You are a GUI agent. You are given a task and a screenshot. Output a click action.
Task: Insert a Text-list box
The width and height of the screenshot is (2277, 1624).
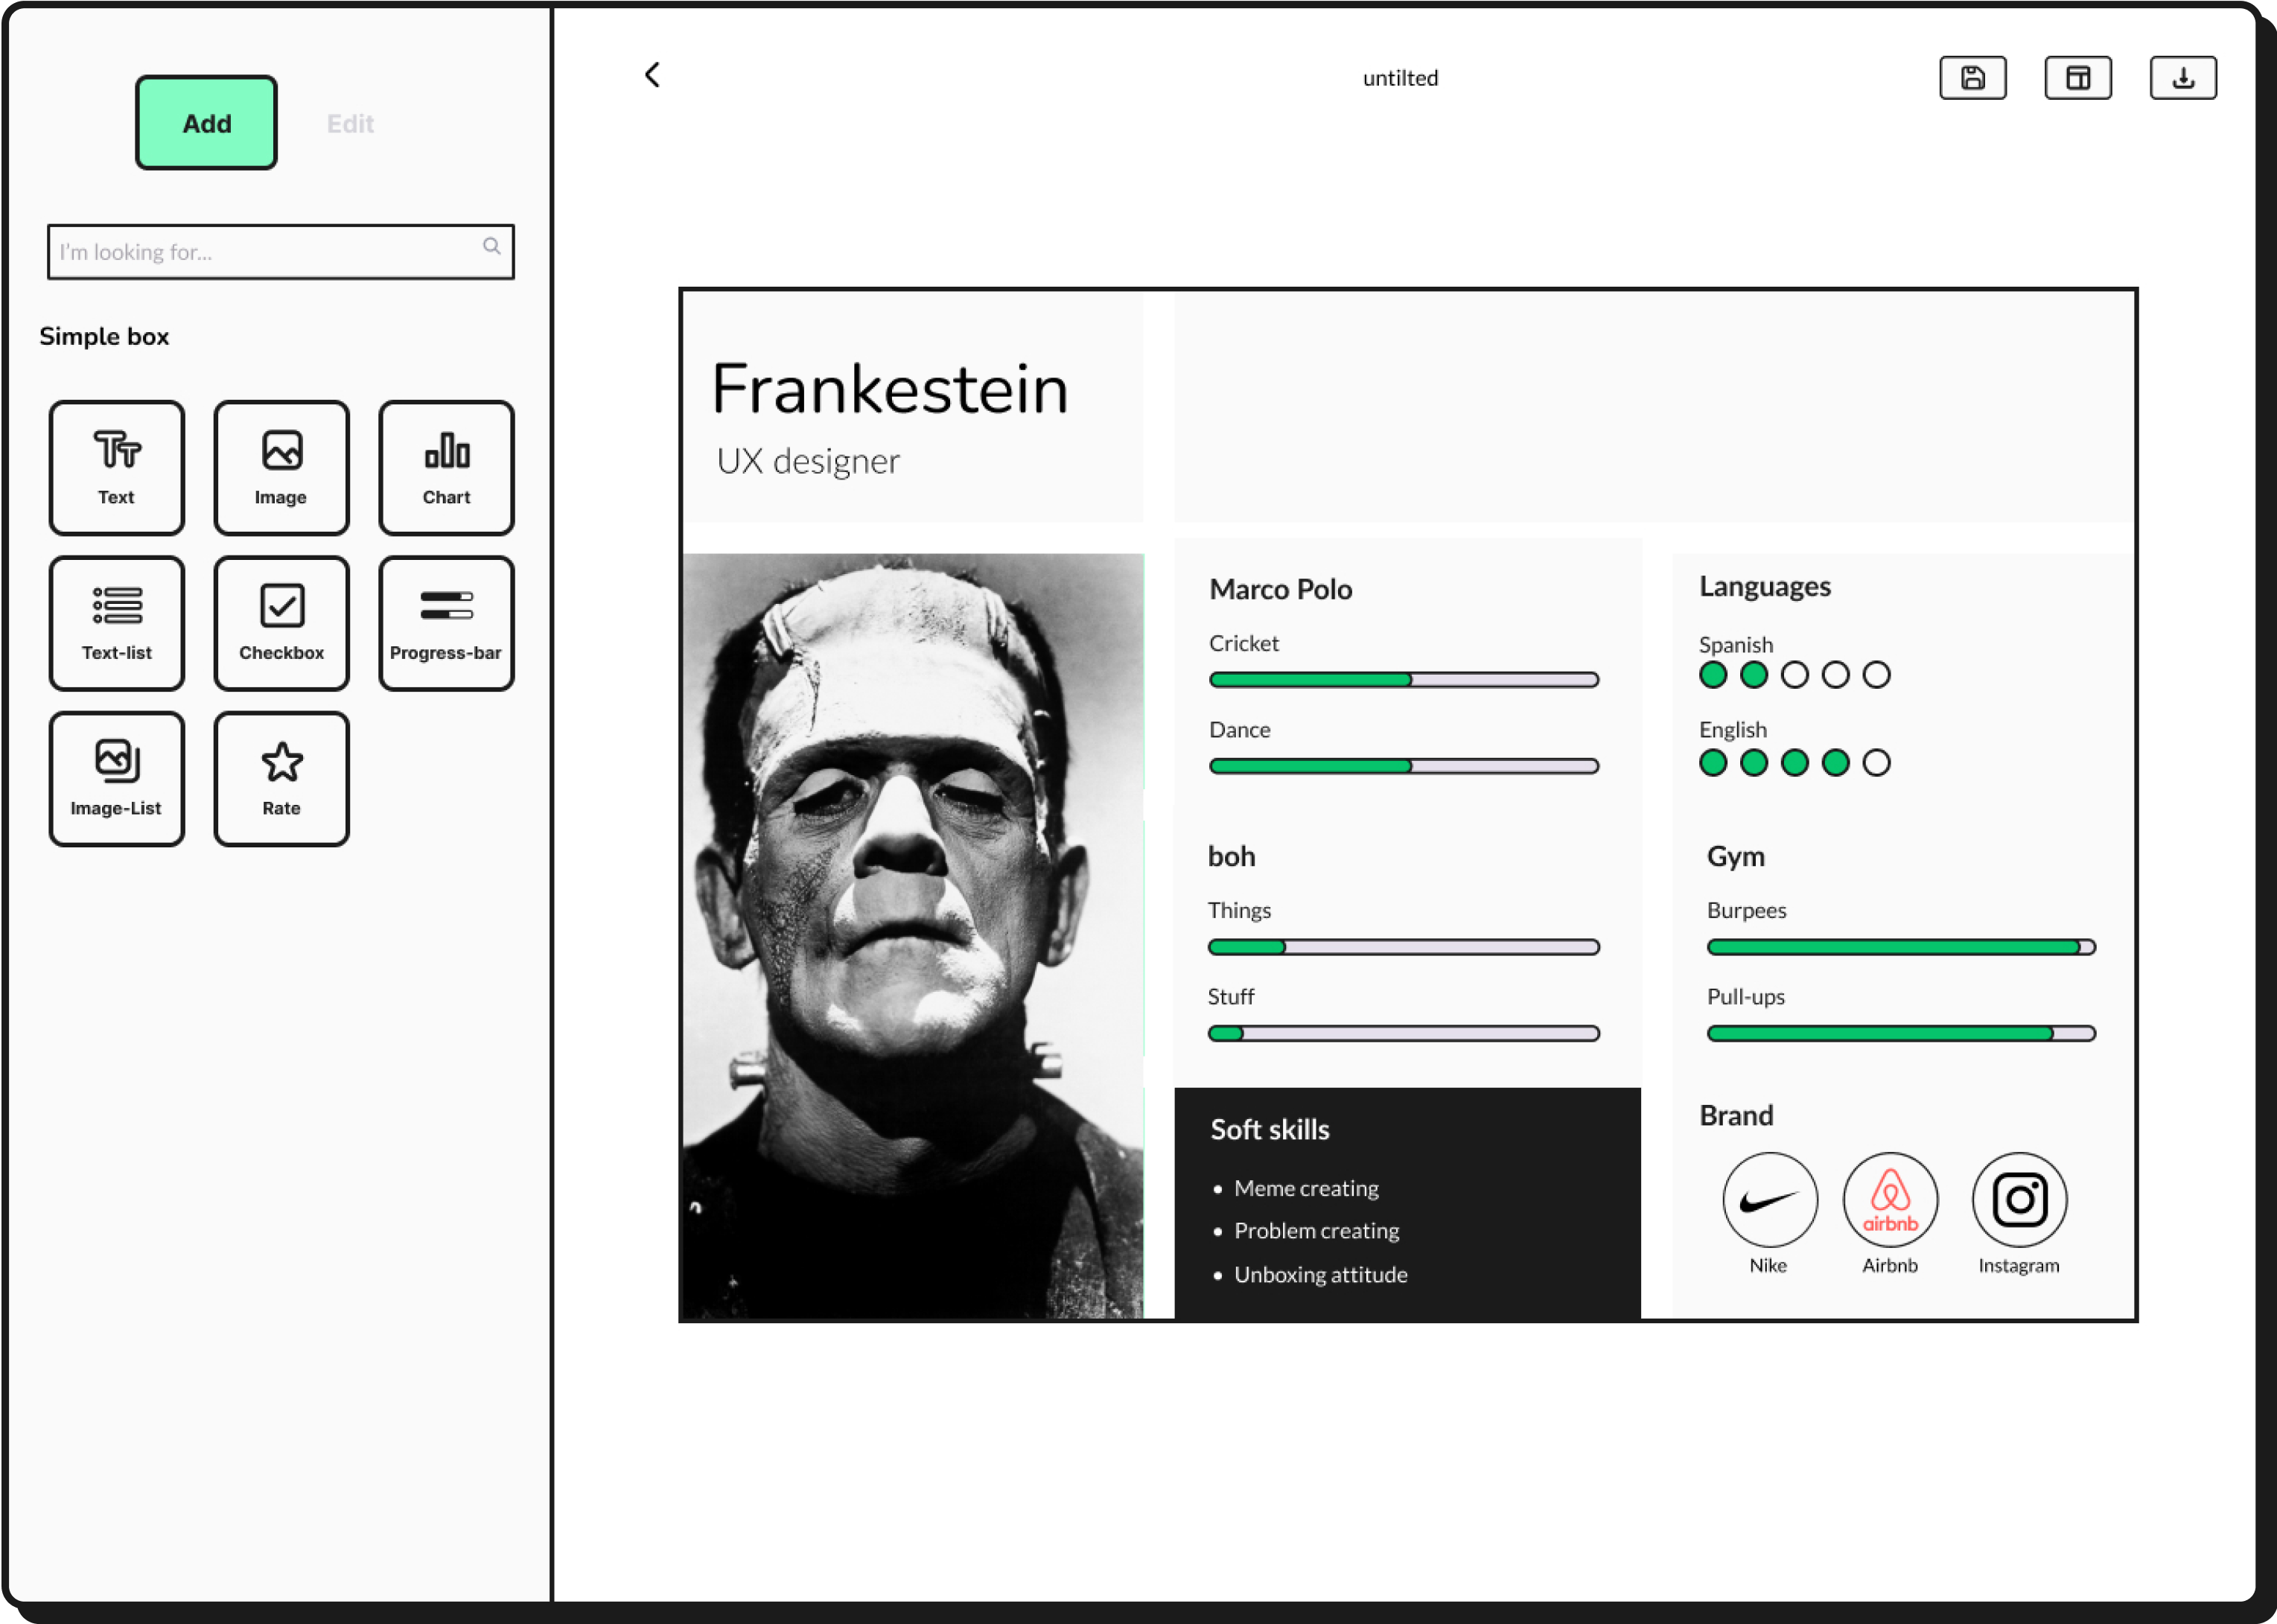click(116, 623)
